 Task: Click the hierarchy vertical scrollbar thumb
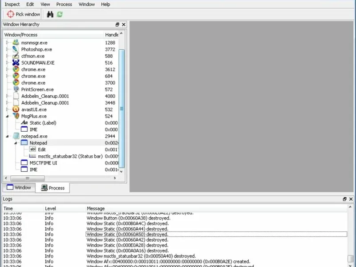pos(121,109)
